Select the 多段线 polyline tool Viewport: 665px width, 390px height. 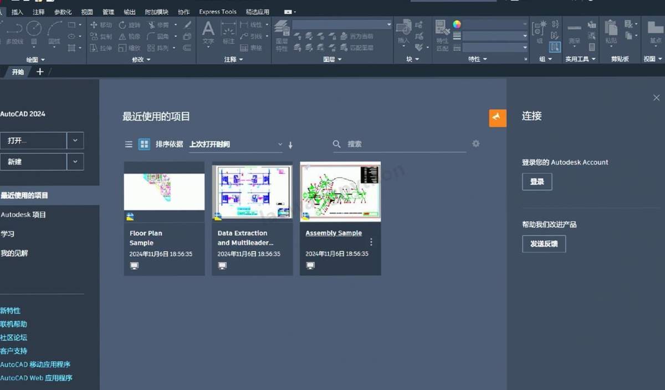14,32
